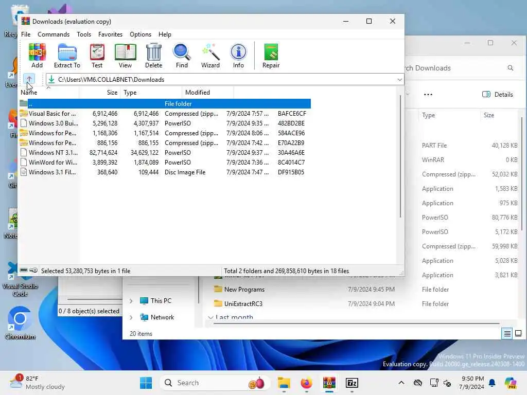Click the Repair archive icon

click(271, 56)
